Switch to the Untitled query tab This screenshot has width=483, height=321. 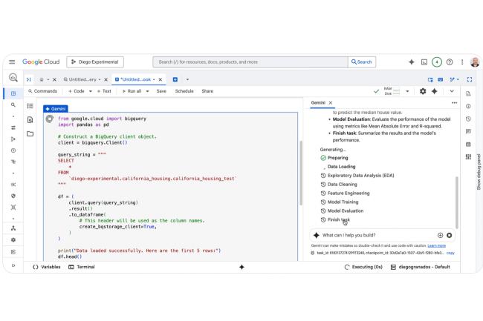coord(82,79)
